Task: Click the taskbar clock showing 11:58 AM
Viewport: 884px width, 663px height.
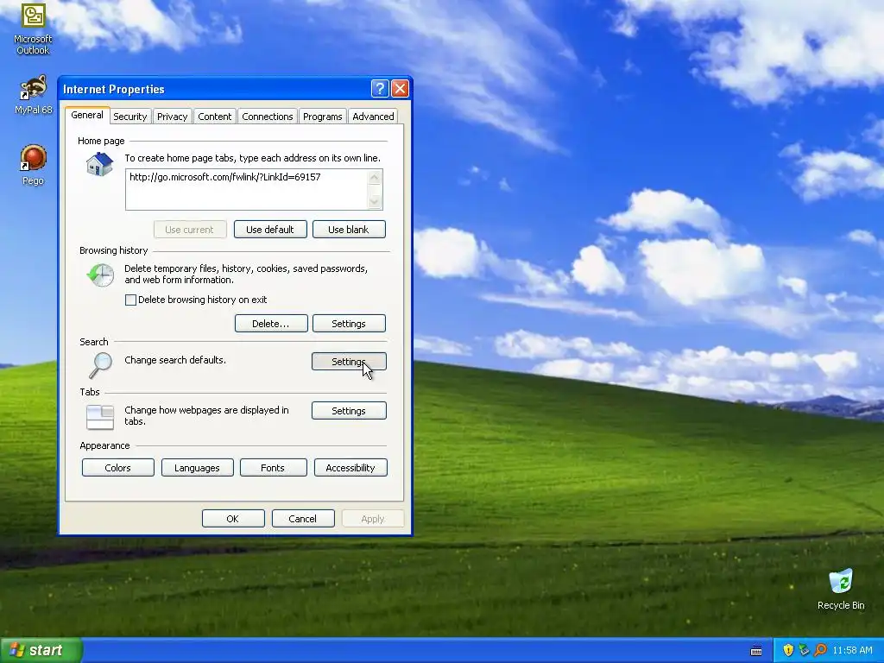Action: point(852,650)
